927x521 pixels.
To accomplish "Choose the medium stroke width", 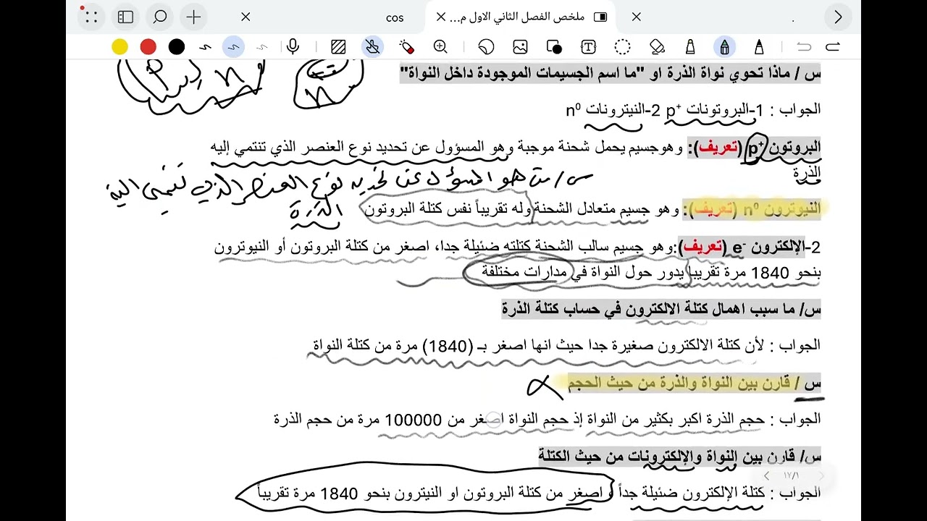I will [233, 47].
